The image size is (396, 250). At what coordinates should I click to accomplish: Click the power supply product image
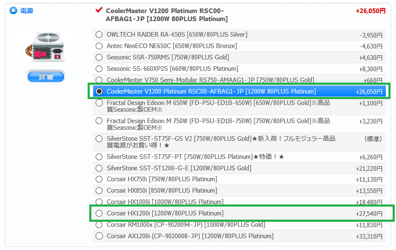click(x=46, y=47)
